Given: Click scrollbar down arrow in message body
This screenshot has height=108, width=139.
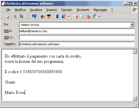Looking at the screenshot, I should tap(135, 98).
